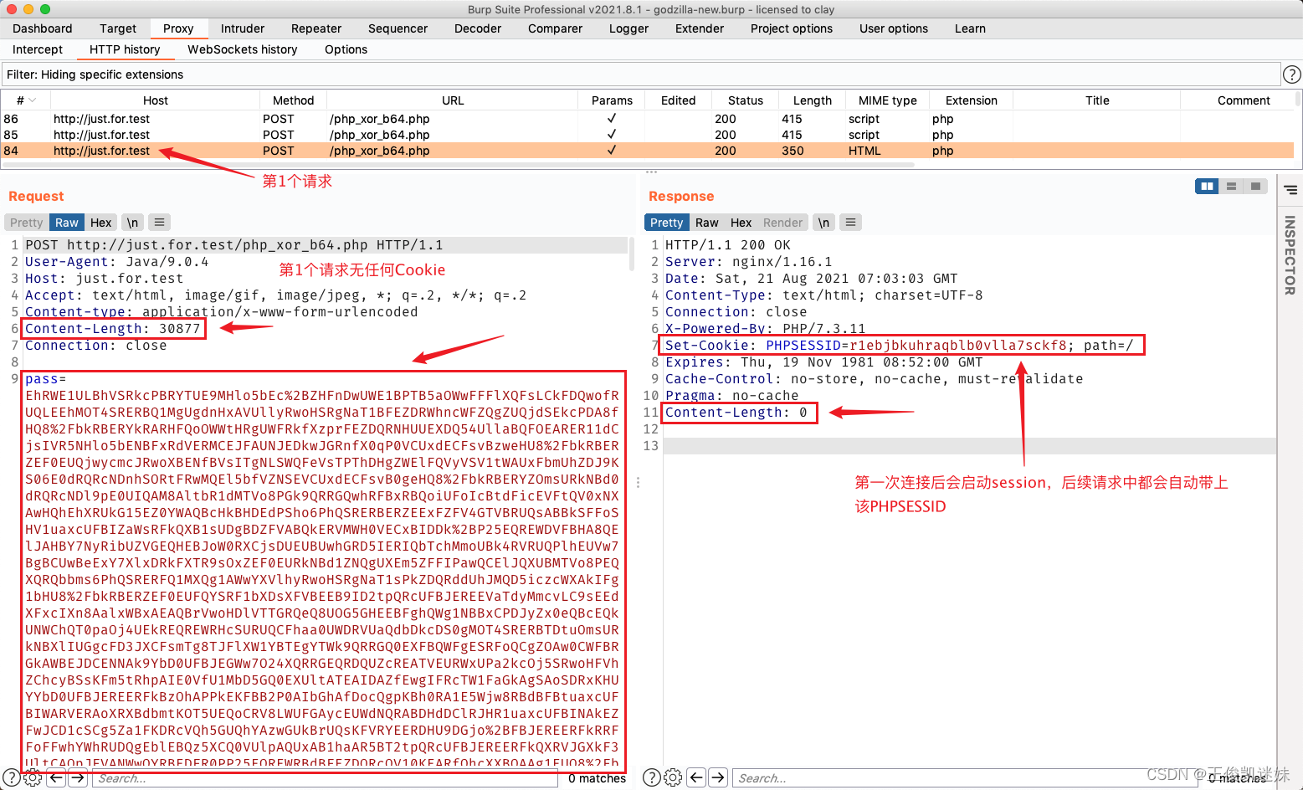
Task: Switch Response view to Render
Action: [782, 223]
